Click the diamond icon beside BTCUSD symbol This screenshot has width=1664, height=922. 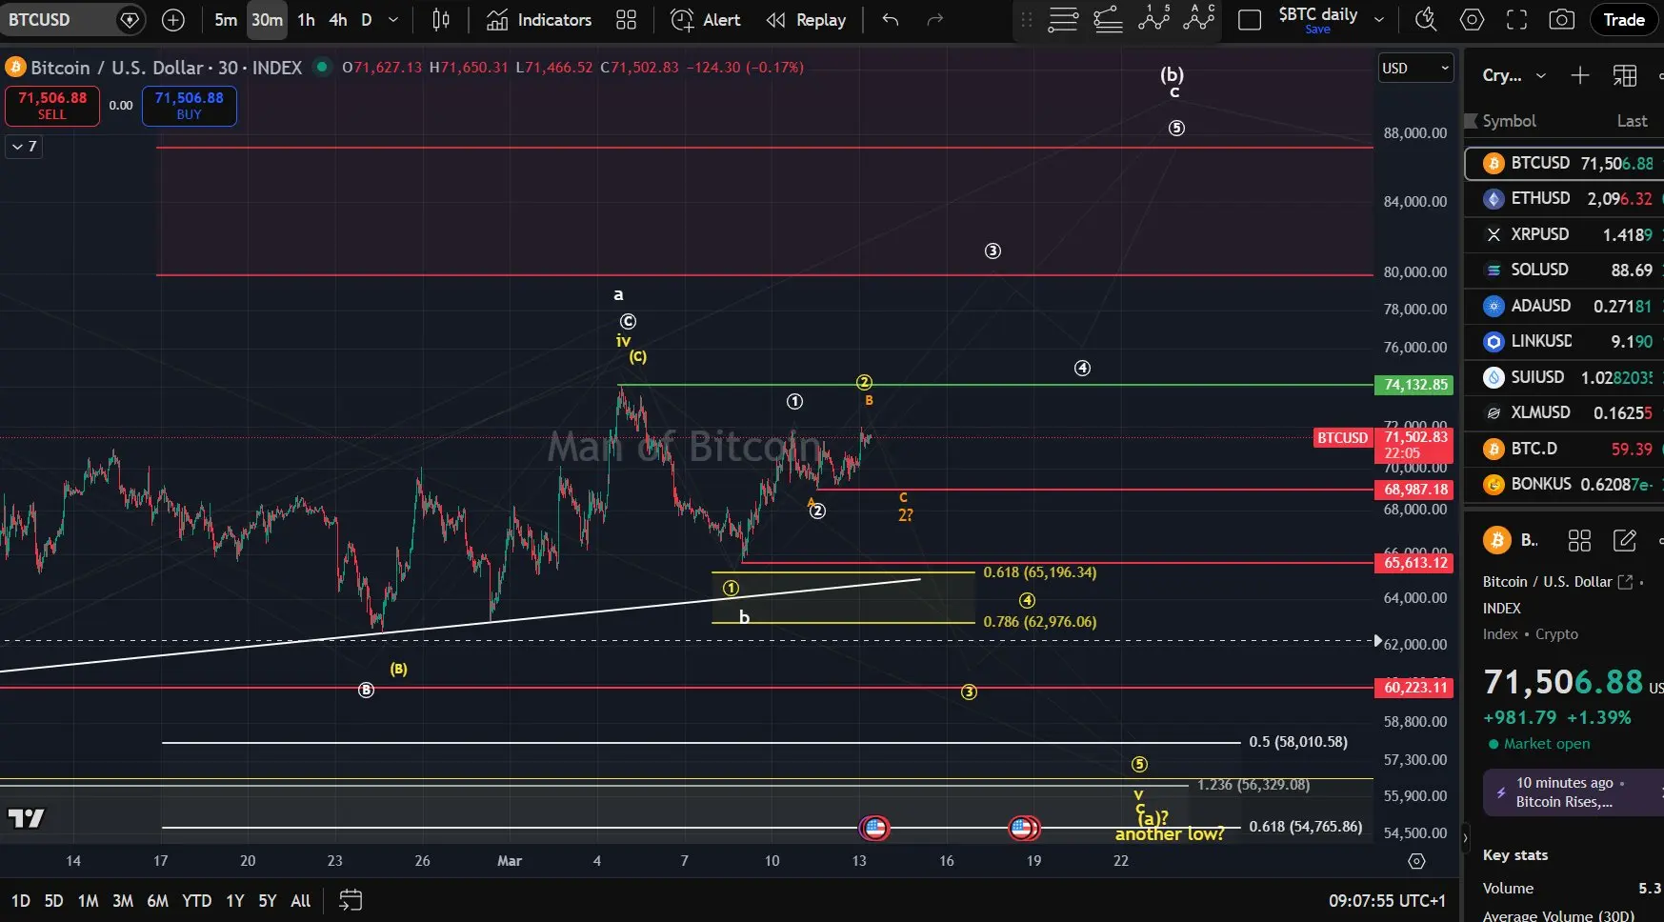coord(130,20)
